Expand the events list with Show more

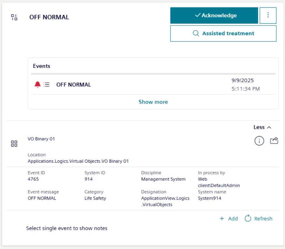coord(153,102)
